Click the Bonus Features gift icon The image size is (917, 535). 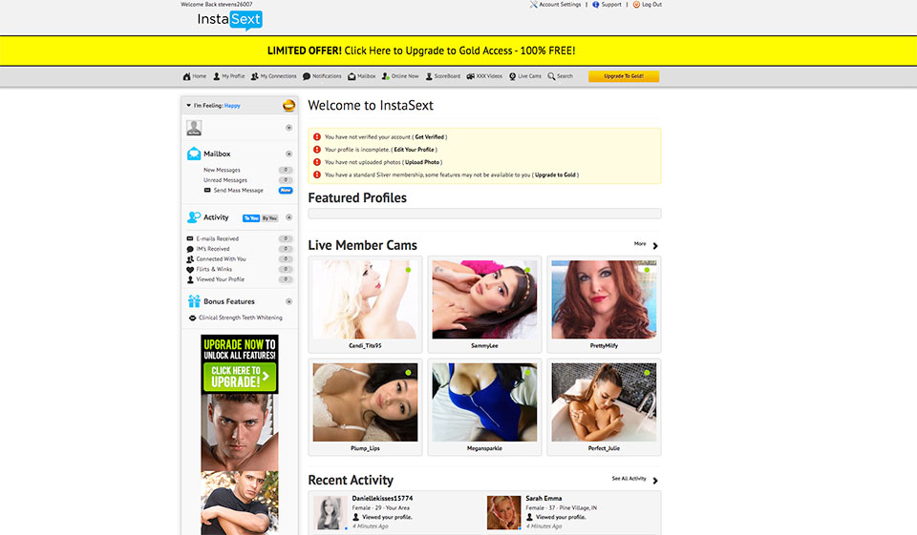(x=194, y=301)
